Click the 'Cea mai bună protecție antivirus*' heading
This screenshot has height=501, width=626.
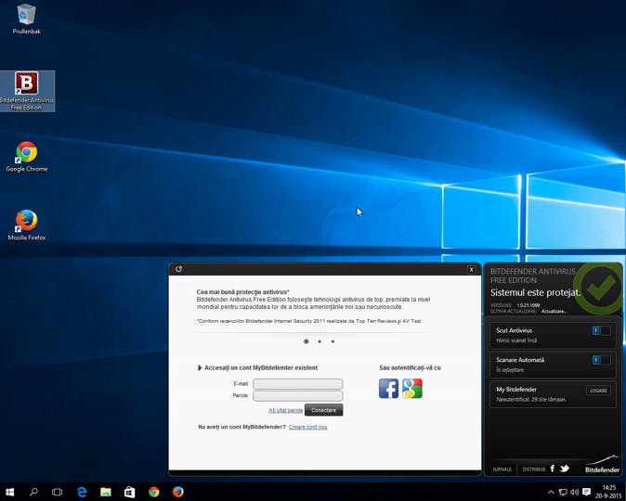pos(242,292)
